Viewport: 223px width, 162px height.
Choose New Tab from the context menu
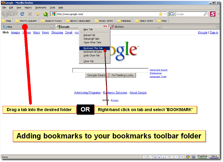[x=95, y=29]
